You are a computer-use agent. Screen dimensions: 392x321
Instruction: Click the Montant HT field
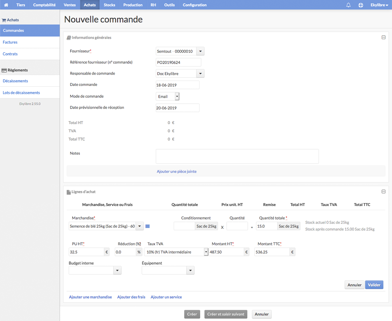(226, 252)
